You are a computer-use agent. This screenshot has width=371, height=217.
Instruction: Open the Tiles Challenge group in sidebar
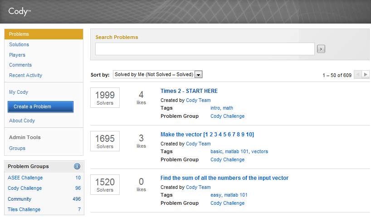24,209
